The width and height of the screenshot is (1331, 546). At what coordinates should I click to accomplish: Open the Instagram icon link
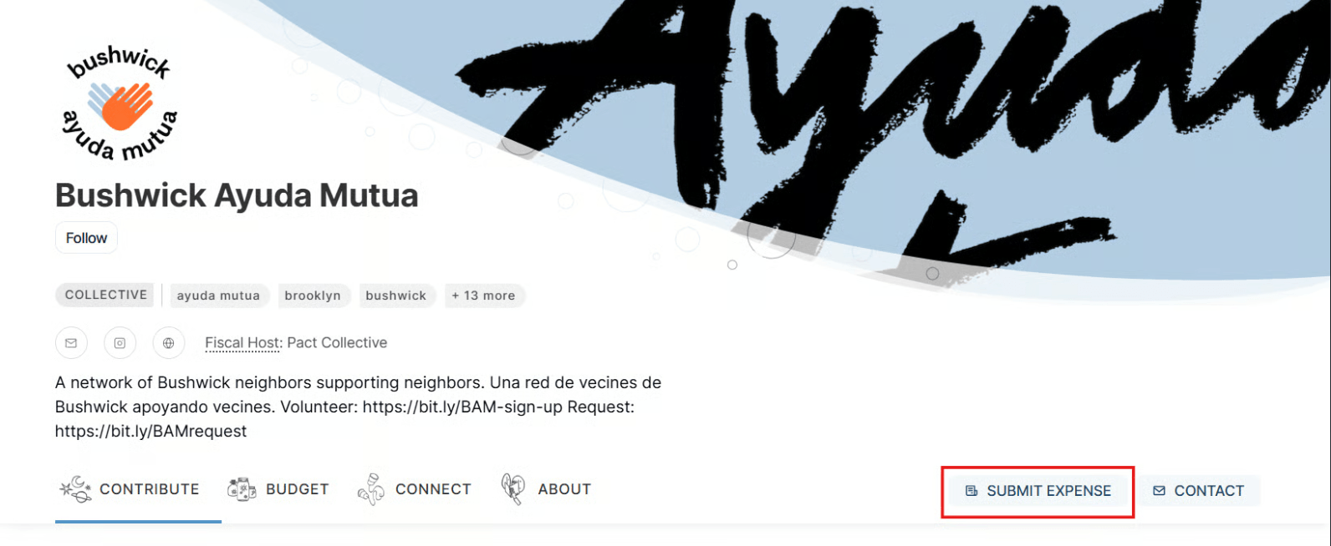(x=120, y=342)
